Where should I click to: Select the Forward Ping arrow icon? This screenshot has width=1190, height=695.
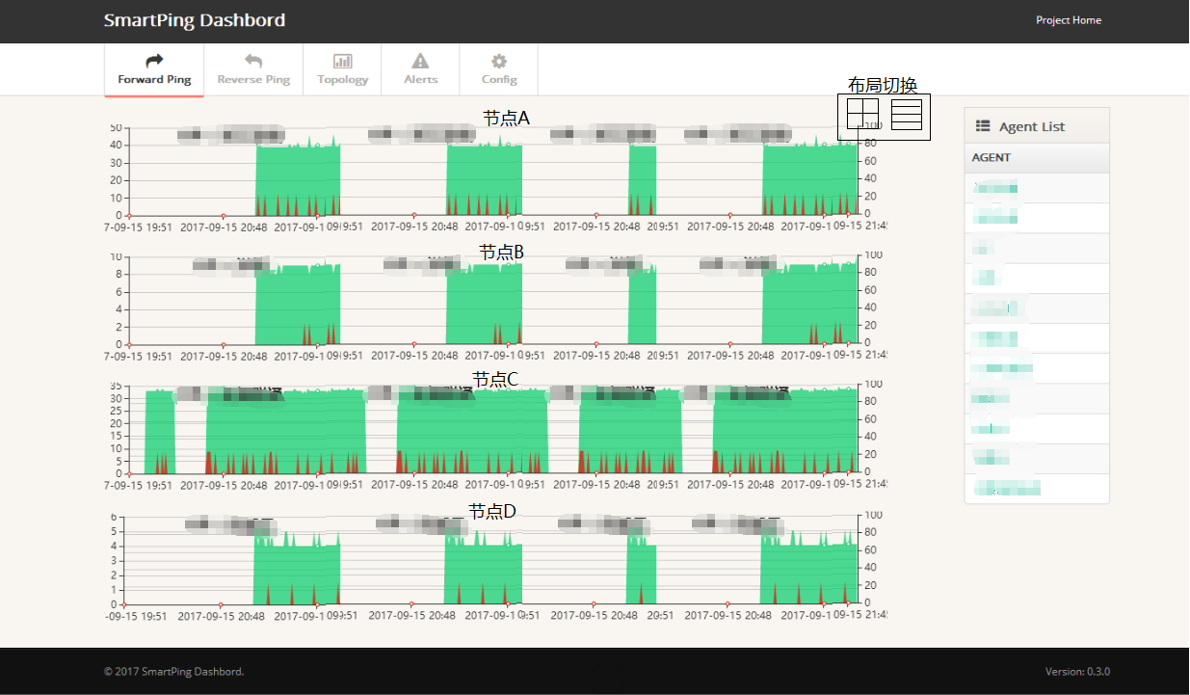pos(153,58)
